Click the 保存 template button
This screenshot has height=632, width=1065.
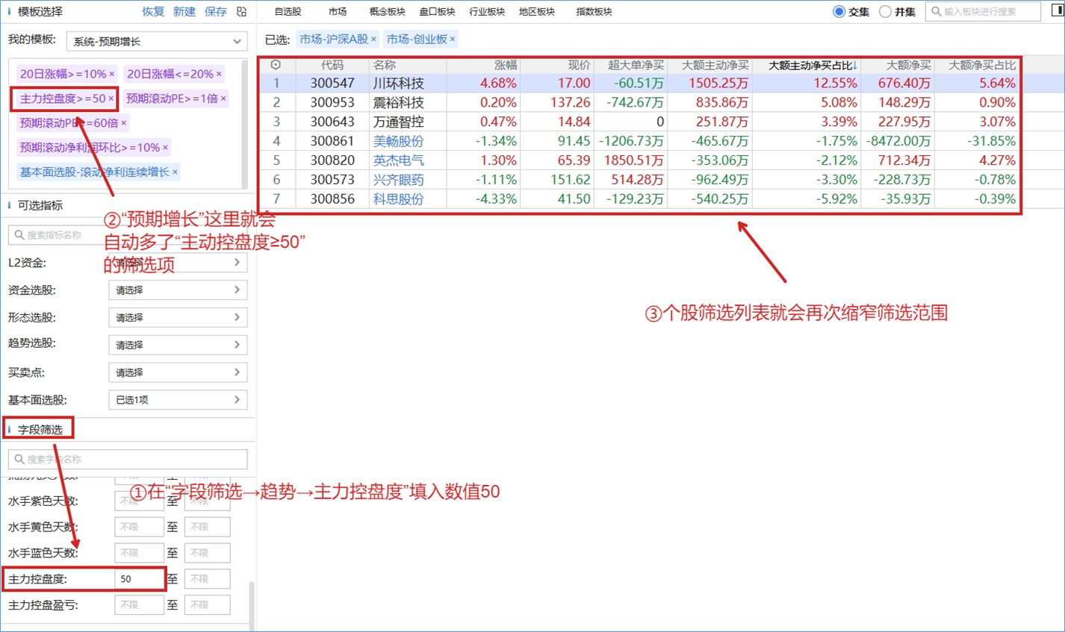[215, 11]
